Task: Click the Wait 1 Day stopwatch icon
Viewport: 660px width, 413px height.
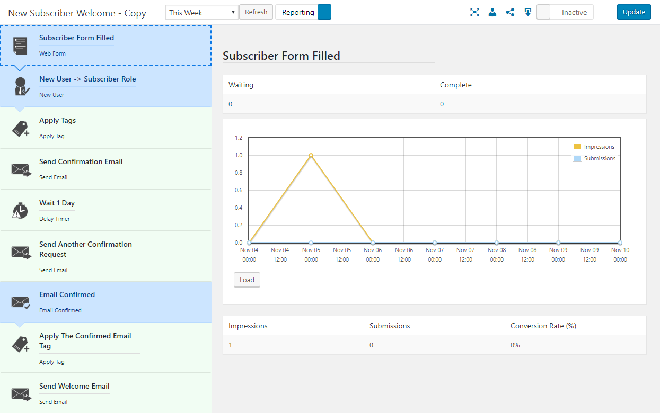Action: [20, 211]
